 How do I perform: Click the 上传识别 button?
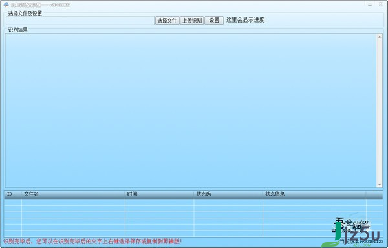(192, 20)
